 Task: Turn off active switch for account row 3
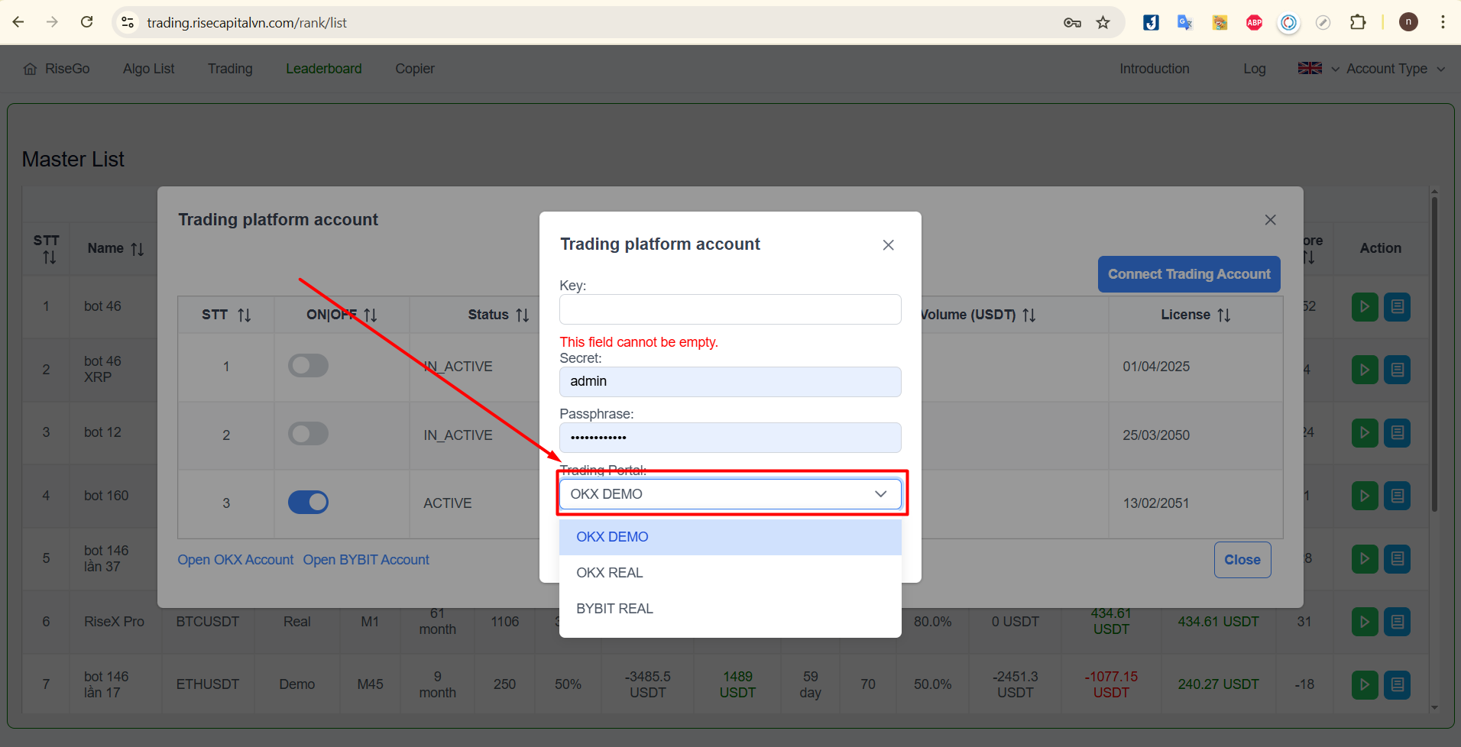308,502
